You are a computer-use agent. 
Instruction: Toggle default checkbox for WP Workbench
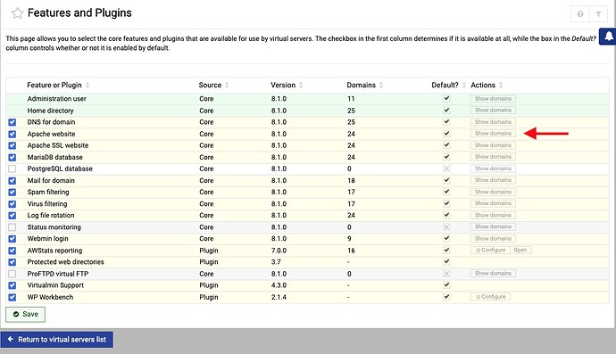tap(446, 296)
